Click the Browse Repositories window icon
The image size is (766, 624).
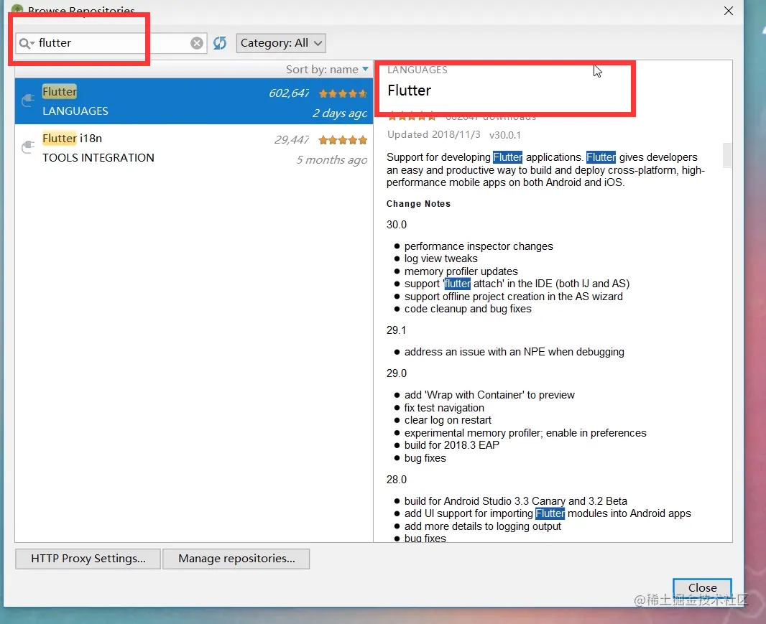point(17,9)
